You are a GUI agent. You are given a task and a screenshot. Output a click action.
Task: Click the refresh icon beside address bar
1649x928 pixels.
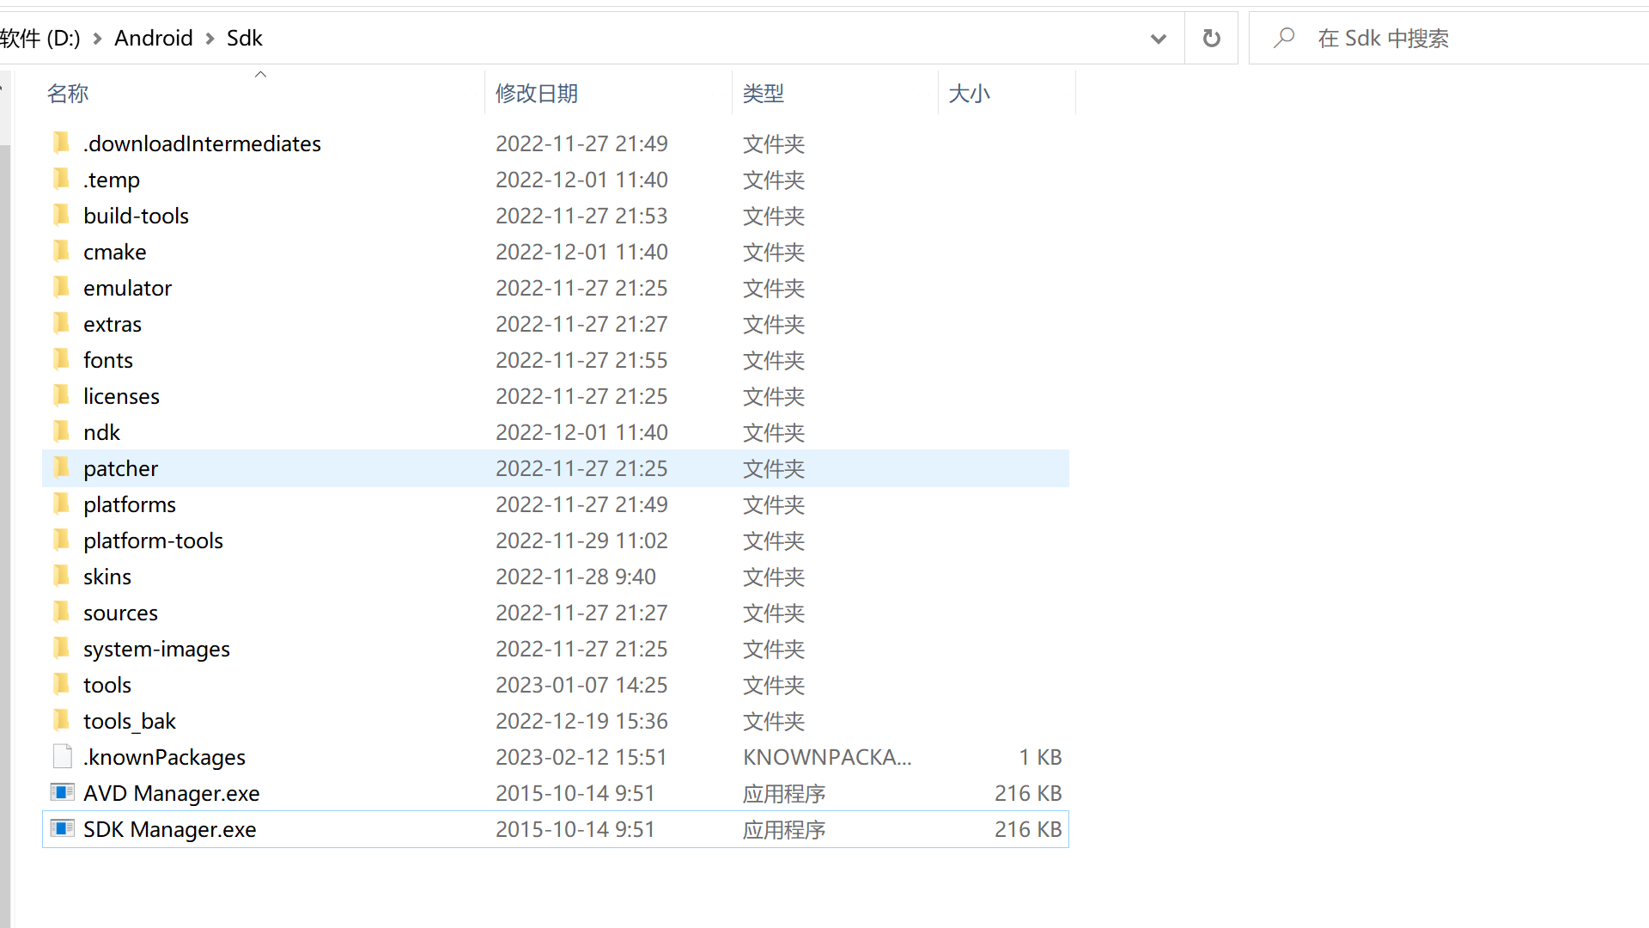point(1211,38)
